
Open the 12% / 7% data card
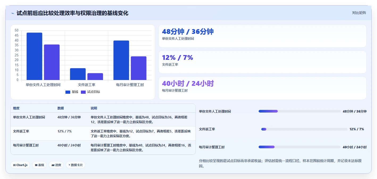[262, 62]
